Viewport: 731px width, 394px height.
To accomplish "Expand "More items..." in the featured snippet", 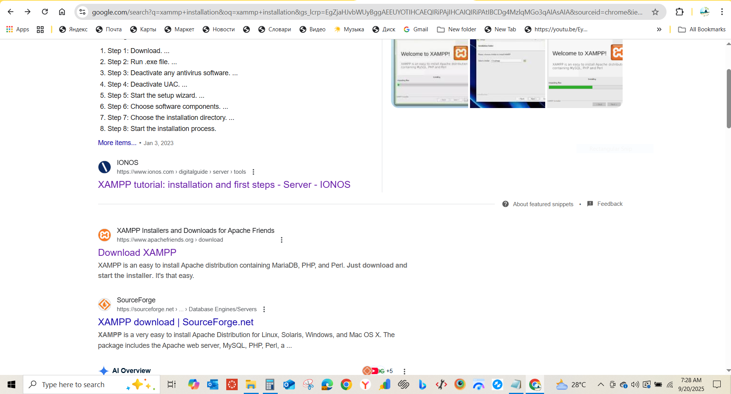I will tap(117, 142).
